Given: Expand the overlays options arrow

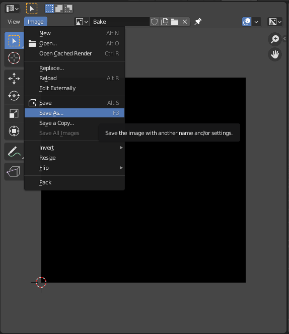Looking at the screenshot, I should tap(256, 22).
